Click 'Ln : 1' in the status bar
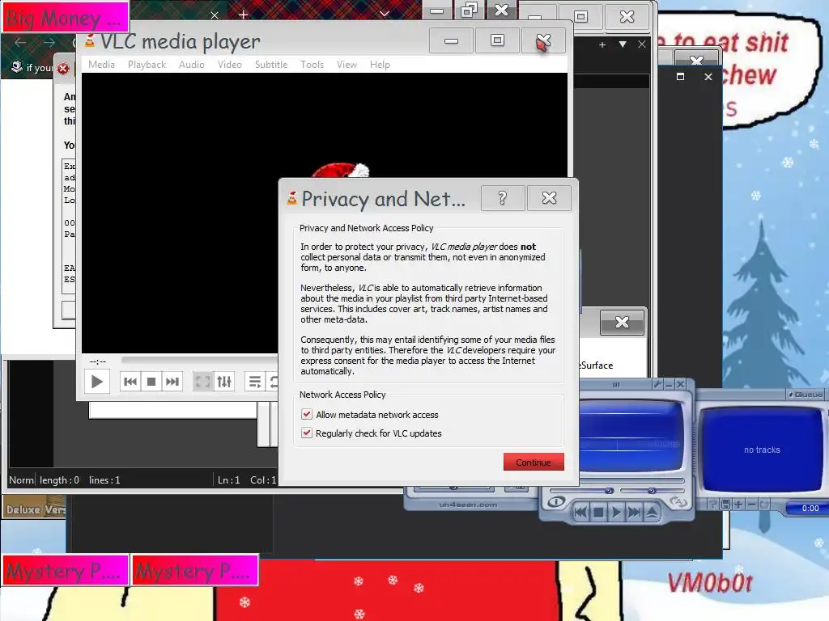 pos(229,480)
